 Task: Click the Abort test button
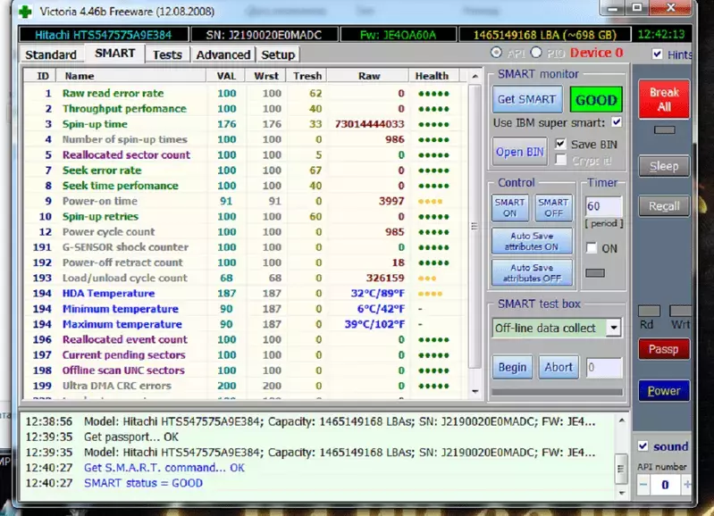[x=559, y=367]
